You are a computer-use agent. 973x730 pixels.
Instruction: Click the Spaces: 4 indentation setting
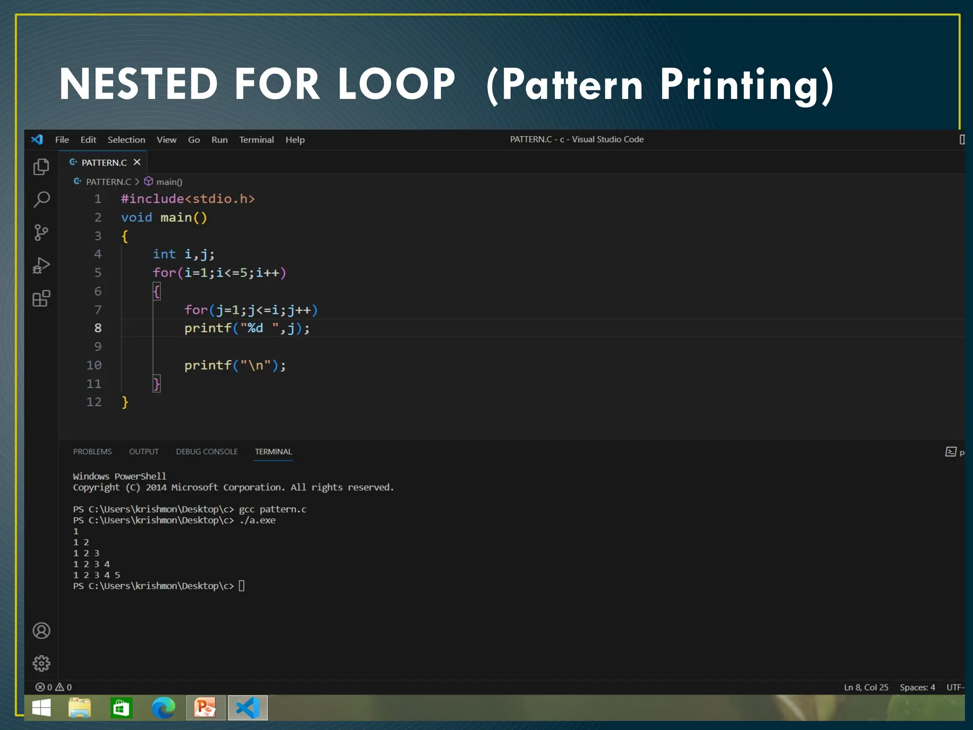pyautogui.click(x=917, y=687)
